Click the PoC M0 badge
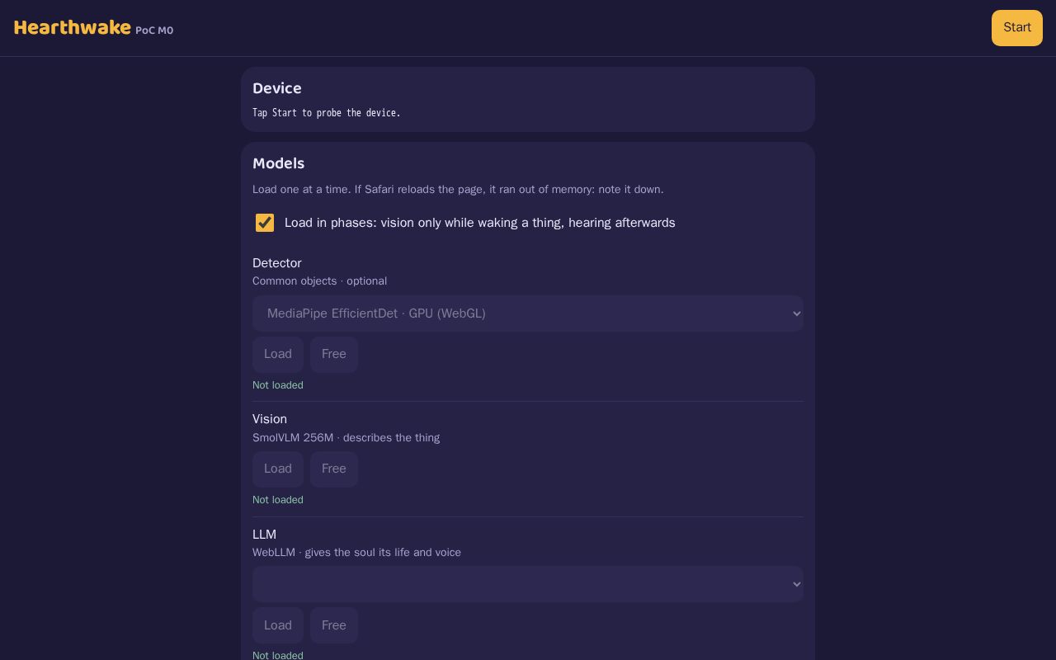 pyautogui.click(x=154, y=31)
